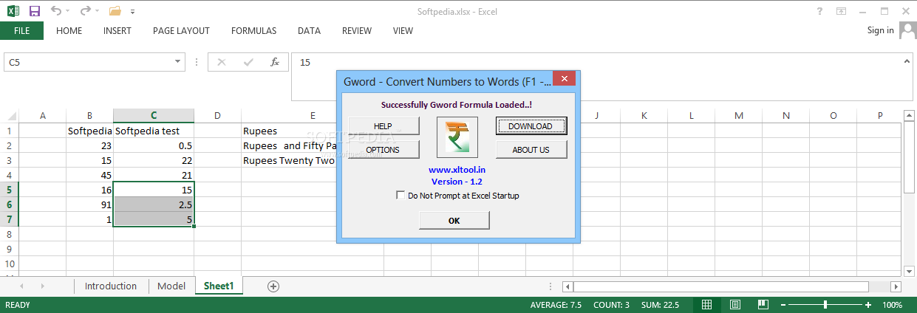
Task: Switch to Normal view
Action: [707, 305]
